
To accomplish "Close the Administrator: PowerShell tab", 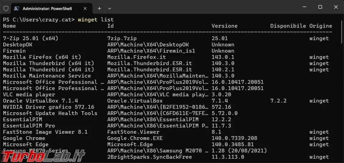I will (87, 8).
